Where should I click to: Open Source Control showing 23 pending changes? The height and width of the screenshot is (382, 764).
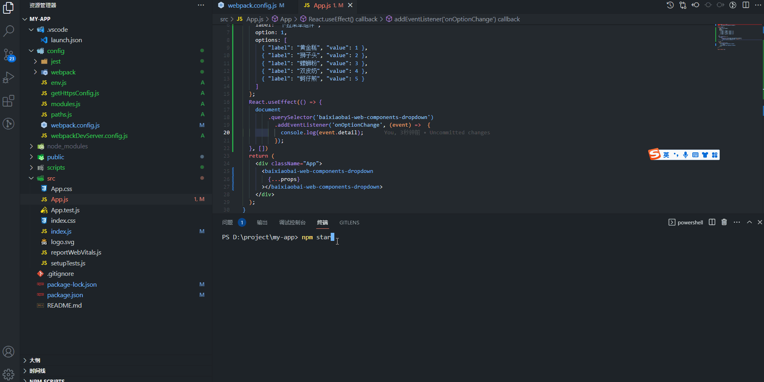tap(9, 55)
